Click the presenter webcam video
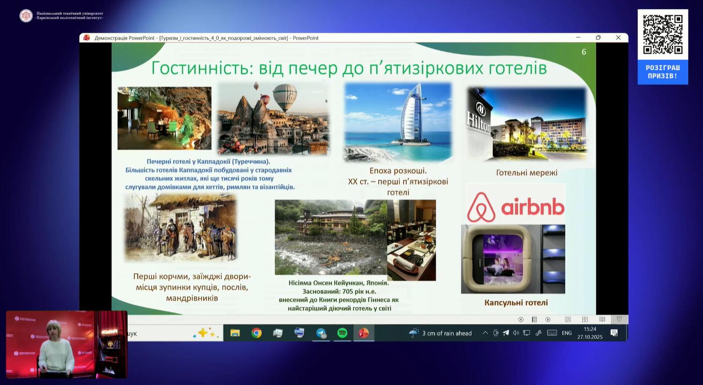703x385 pixels. (66, 344)
